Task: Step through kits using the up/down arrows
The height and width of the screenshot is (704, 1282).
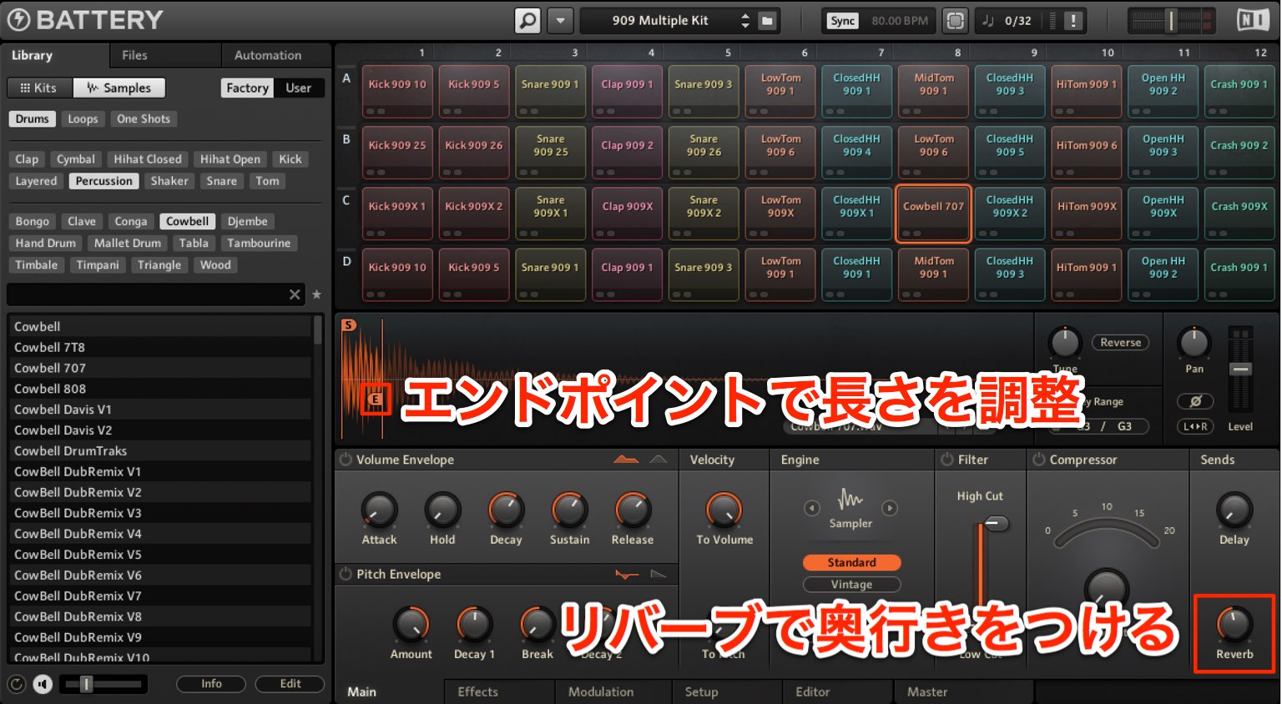Action: [x=745, y=21]
